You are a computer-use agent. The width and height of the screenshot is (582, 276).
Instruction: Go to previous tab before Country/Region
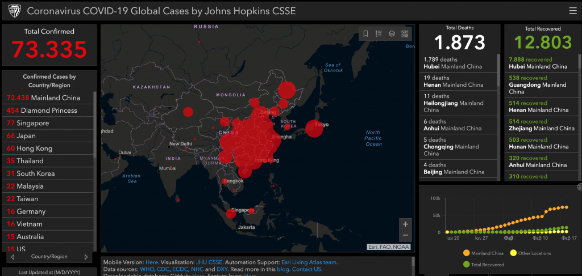click(13, 257)
